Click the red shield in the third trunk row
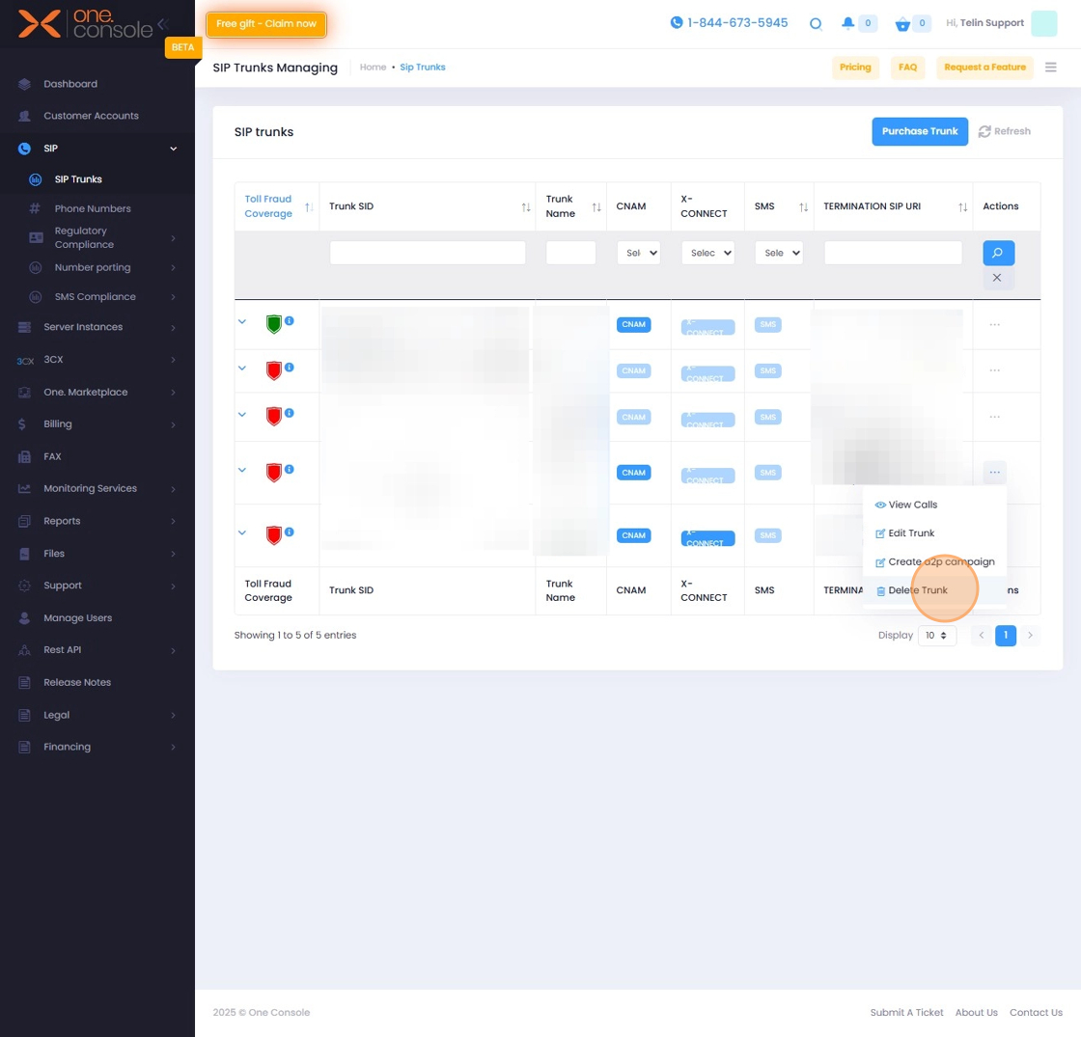1081x1037 pixels. (274, 417)
